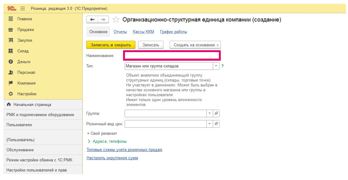Viewport: 348px width, 180px height.
Task: Open the График работы tab
Action: (174, 32)
